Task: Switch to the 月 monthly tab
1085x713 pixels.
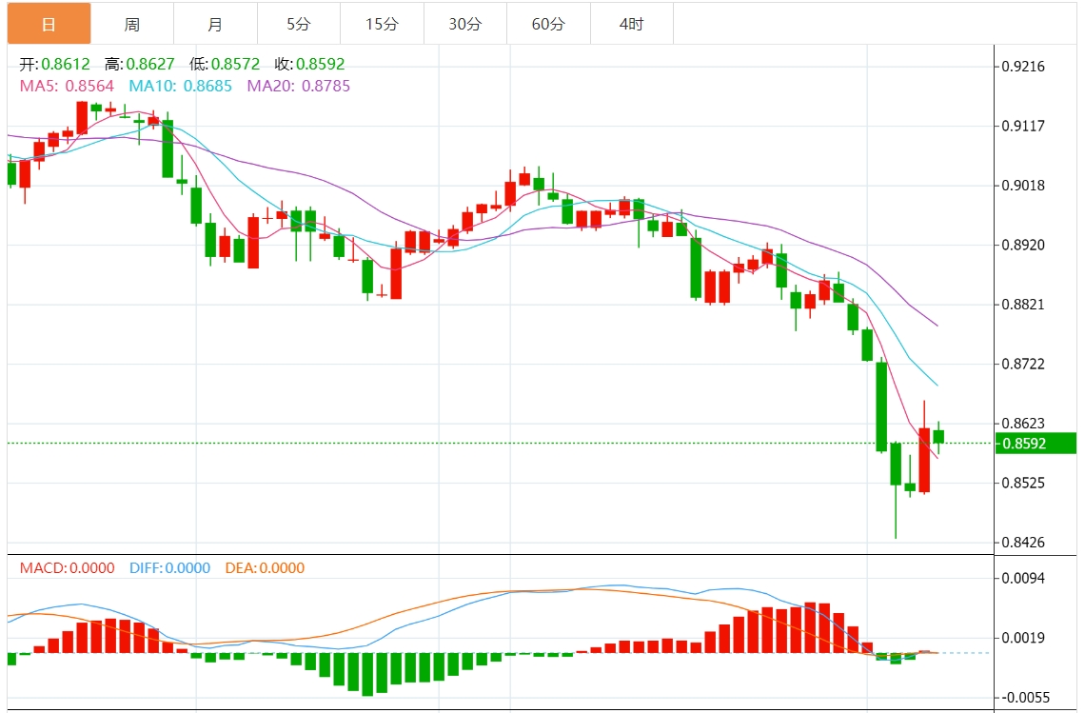Action: point(215,24)
